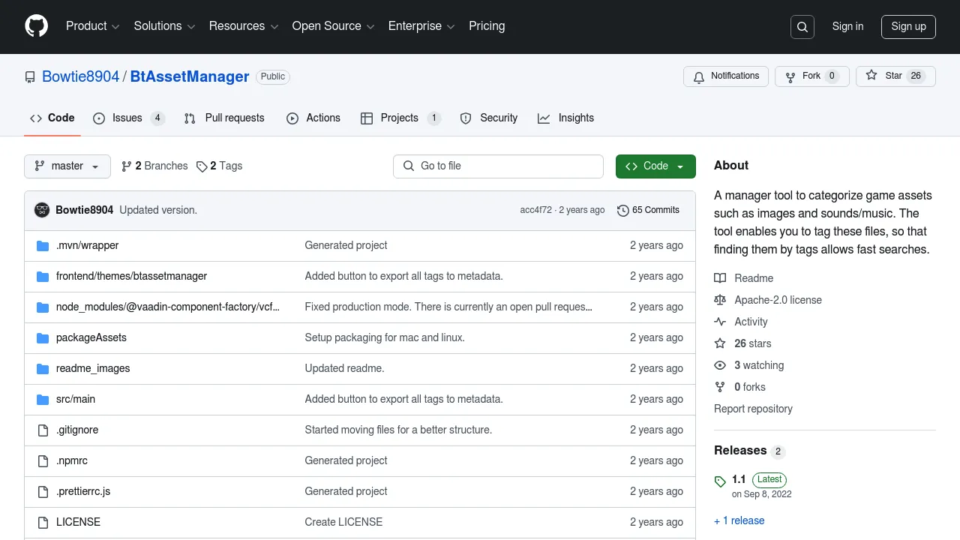Click the LICENSE file icon

coord(43,522)
